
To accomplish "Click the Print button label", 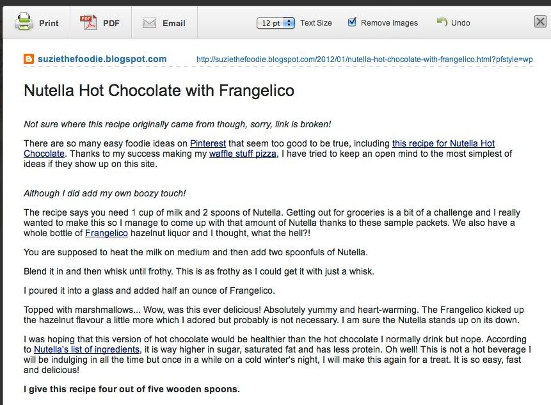I will [x=49, y=23].
